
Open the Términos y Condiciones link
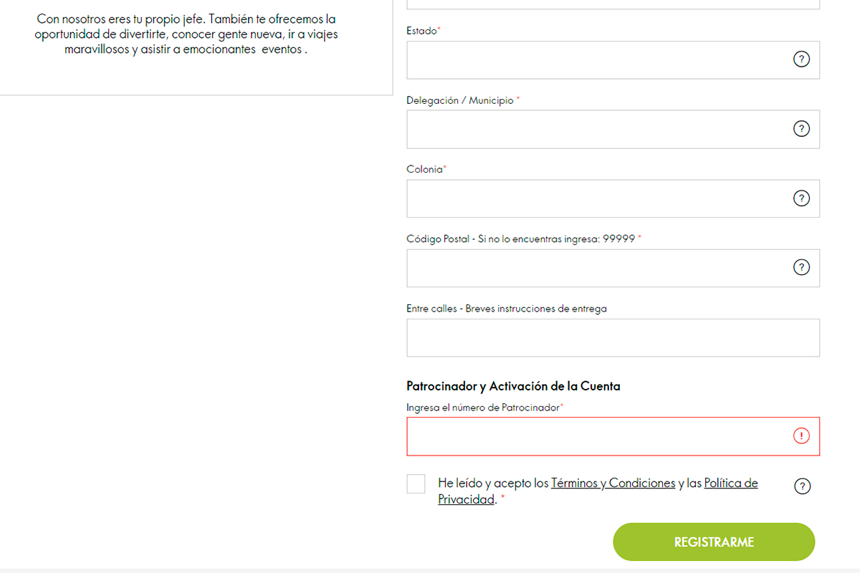613,483
